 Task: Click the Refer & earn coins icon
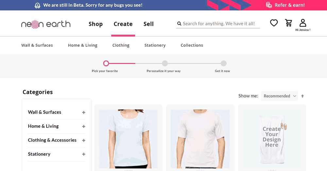pos(269,5)
